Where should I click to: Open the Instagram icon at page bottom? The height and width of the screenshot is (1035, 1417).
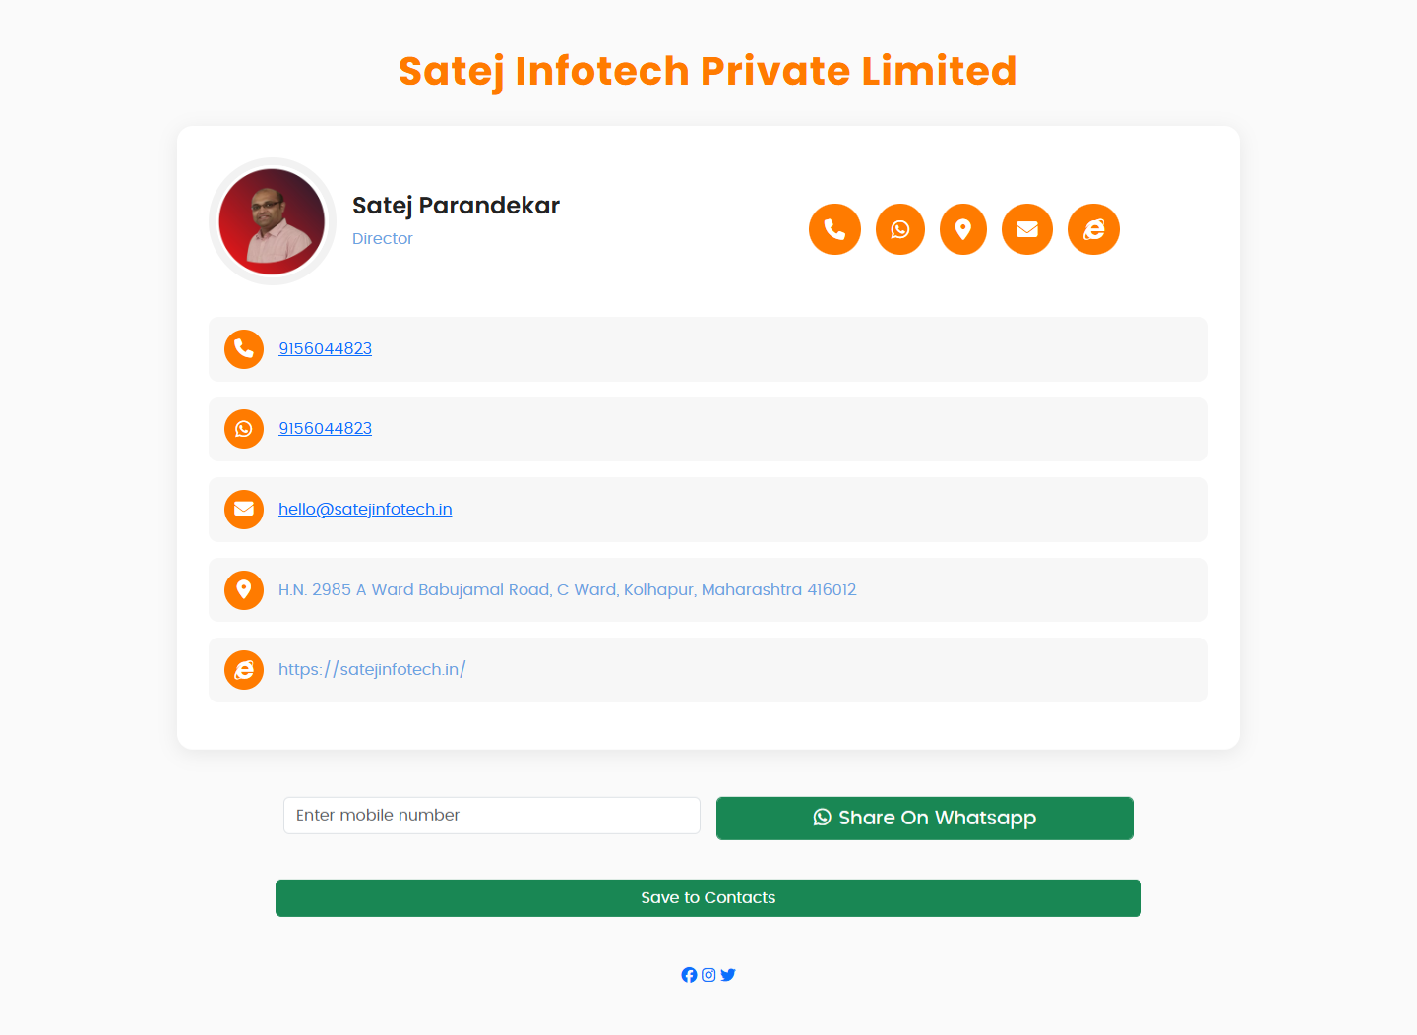(708, 975)
